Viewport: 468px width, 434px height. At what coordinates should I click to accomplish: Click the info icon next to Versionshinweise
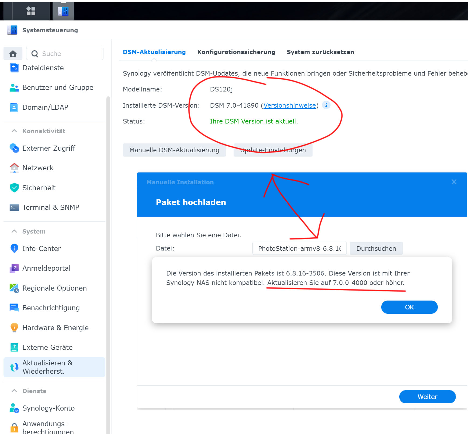click(326, 105)
